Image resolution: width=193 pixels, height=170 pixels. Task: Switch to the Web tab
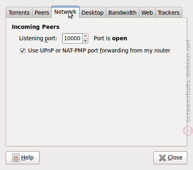tap(147, 13)
